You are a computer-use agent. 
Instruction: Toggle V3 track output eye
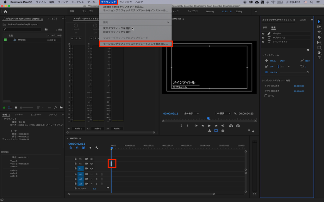[x=91, y=159]
